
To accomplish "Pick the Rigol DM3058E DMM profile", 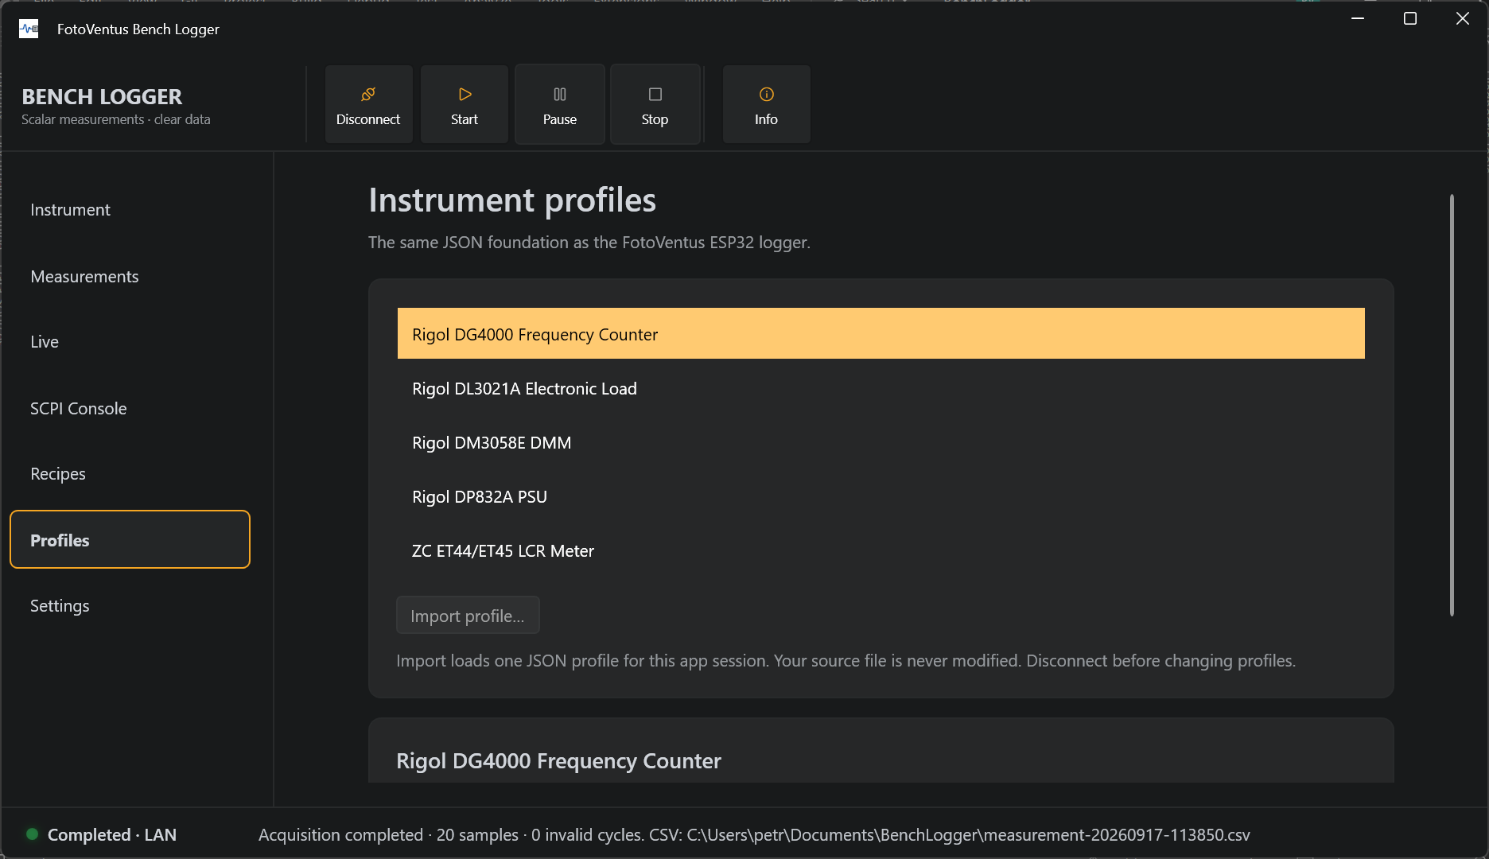I will pos(881,442).
